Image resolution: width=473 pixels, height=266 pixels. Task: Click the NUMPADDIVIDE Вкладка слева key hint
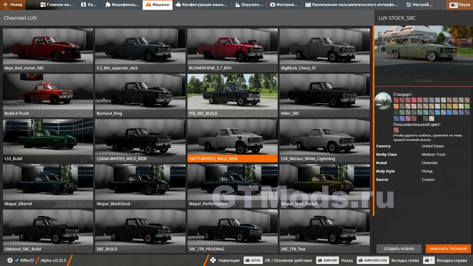click(x=373, y=260)
